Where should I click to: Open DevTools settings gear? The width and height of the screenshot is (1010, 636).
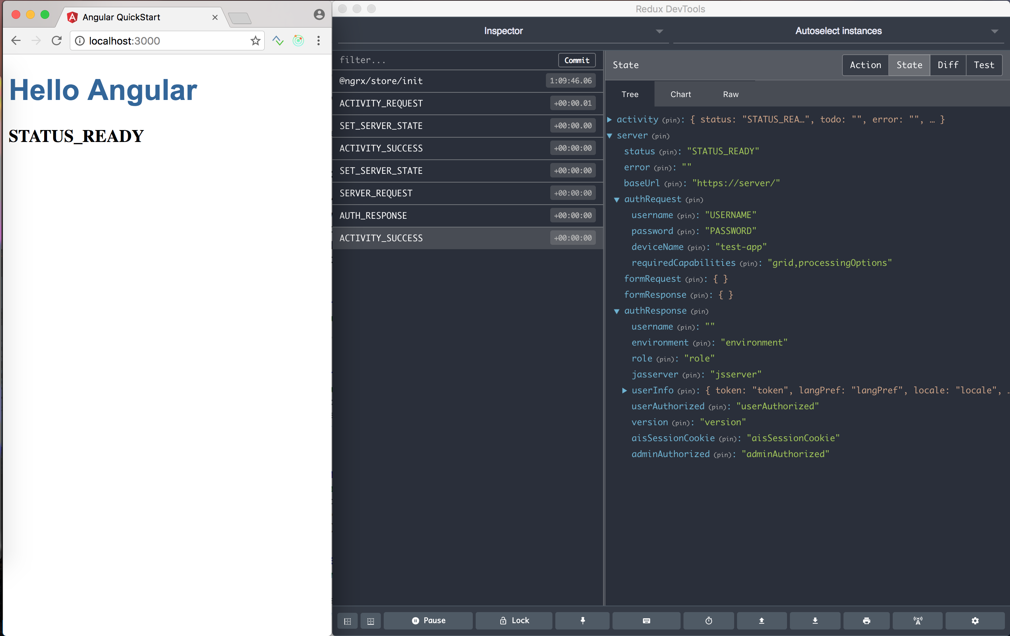coord(975,620)
